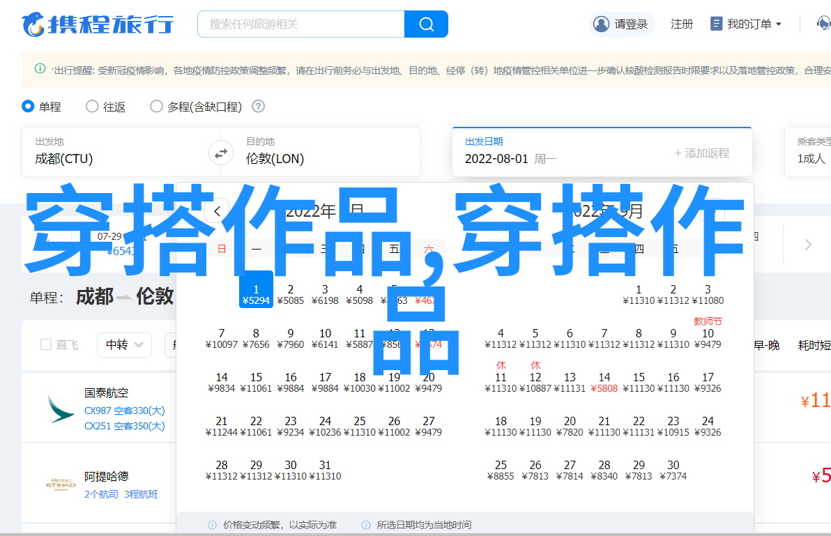Click the Etihad airline logo

click(61, 484)
